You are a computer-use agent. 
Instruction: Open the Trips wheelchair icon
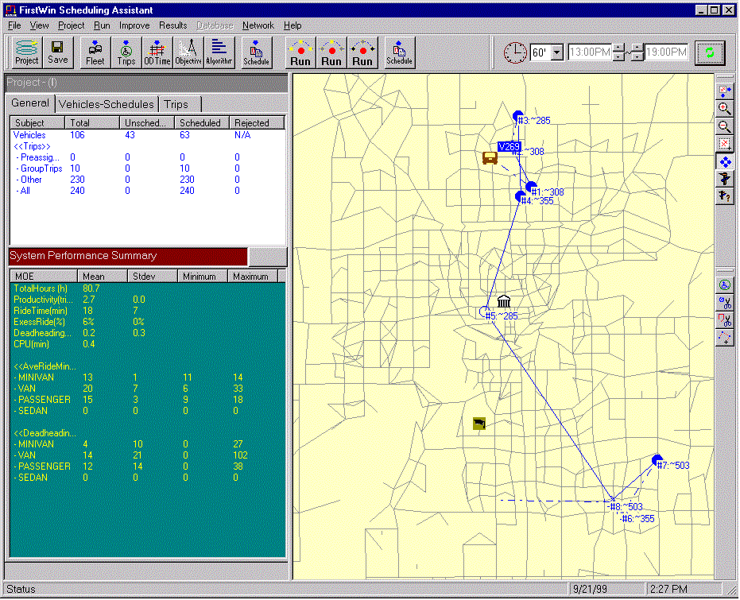coord(126,52)
